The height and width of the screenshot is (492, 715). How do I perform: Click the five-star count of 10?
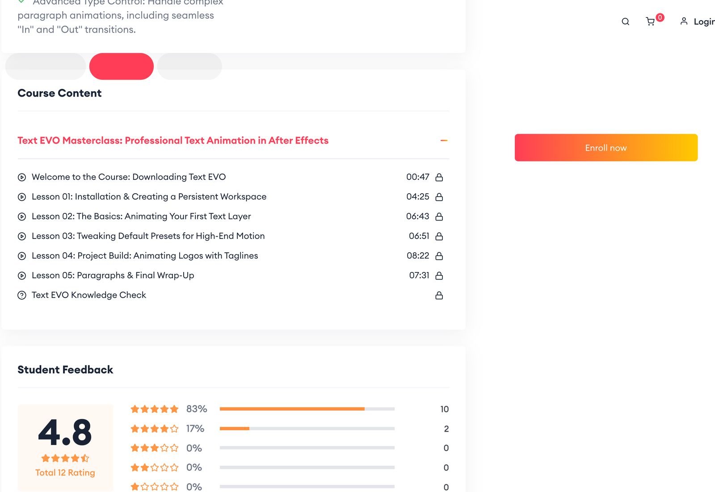point(444,409)
